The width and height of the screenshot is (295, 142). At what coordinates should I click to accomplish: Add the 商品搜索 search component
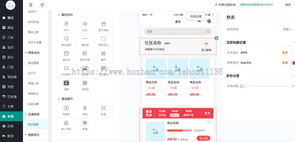(67, 41)
